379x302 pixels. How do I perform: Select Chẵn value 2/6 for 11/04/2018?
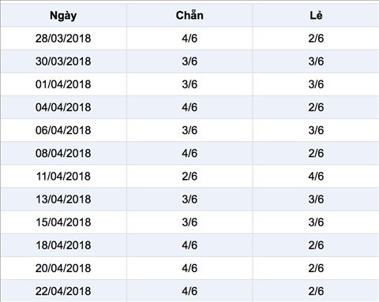click(x=189, y=177)
